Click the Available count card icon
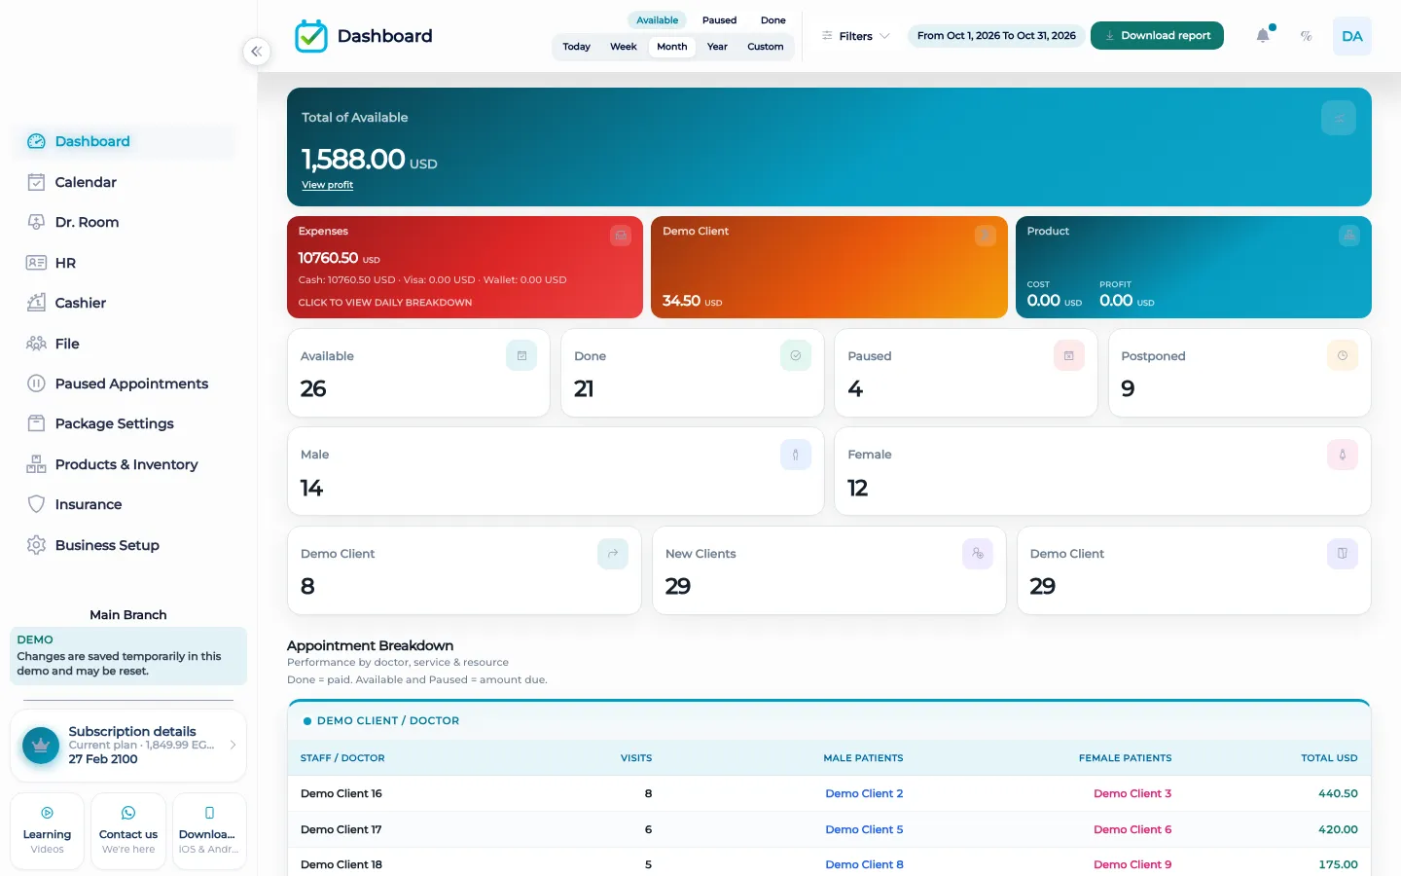 (521, 355)
